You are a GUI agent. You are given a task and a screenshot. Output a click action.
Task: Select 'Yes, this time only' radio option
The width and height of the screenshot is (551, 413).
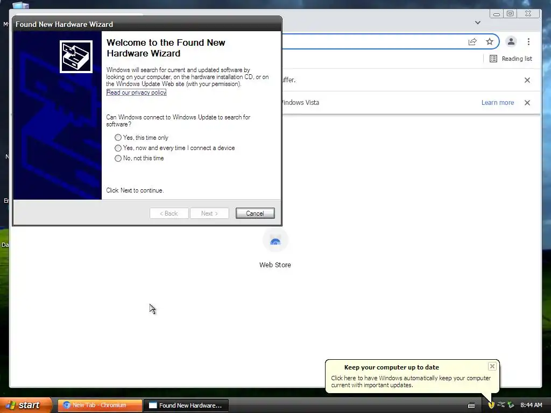tap(118, 138)
